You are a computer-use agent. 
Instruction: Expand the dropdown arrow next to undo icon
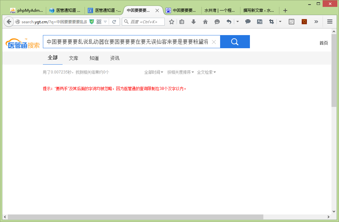coord(237,22)
